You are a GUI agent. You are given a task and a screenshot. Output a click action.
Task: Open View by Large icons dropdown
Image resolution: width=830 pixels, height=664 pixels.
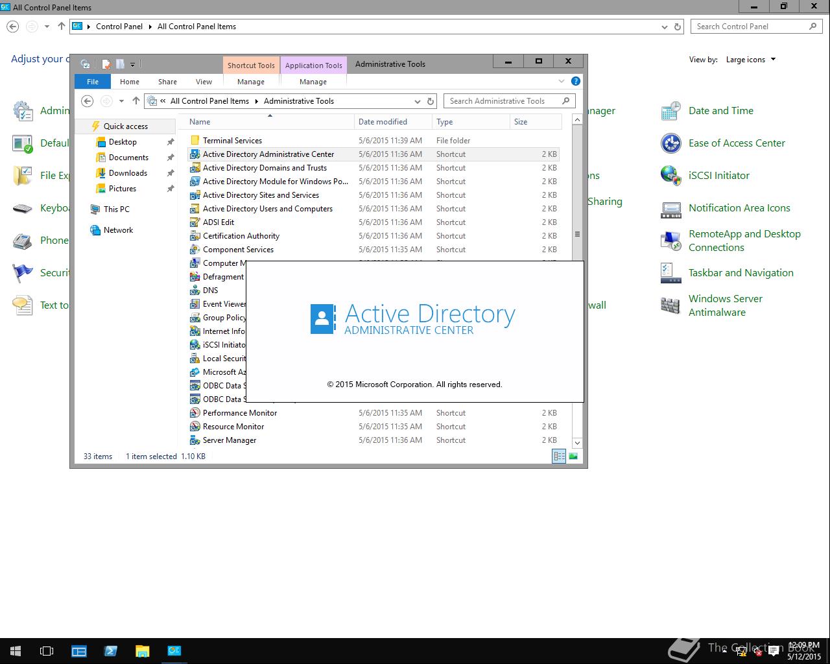click(751, 60)
